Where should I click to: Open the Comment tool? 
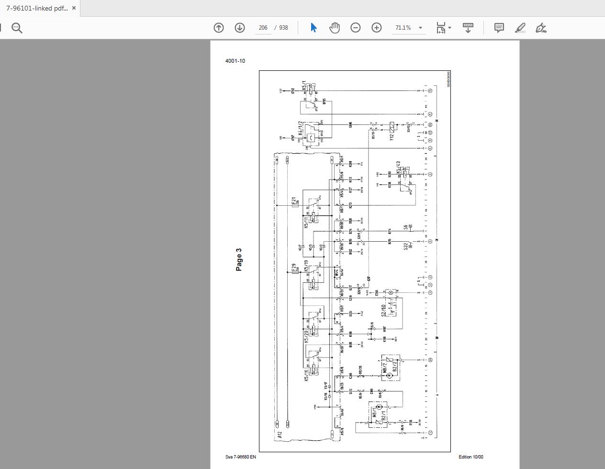499,27
